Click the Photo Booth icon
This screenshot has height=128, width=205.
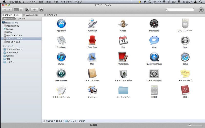pyautogui.click(x=123, y=57)
